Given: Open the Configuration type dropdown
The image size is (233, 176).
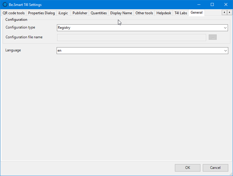Looking at the screenshot, I should pyautogui.click(x=225, y=28).
